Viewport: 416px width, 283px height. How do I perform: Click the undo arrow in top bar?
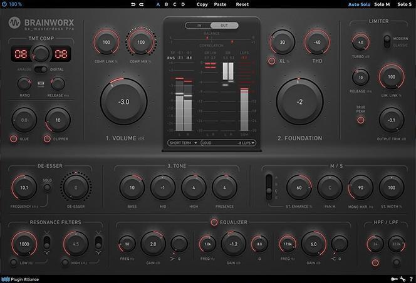click(x=133, y=4)
